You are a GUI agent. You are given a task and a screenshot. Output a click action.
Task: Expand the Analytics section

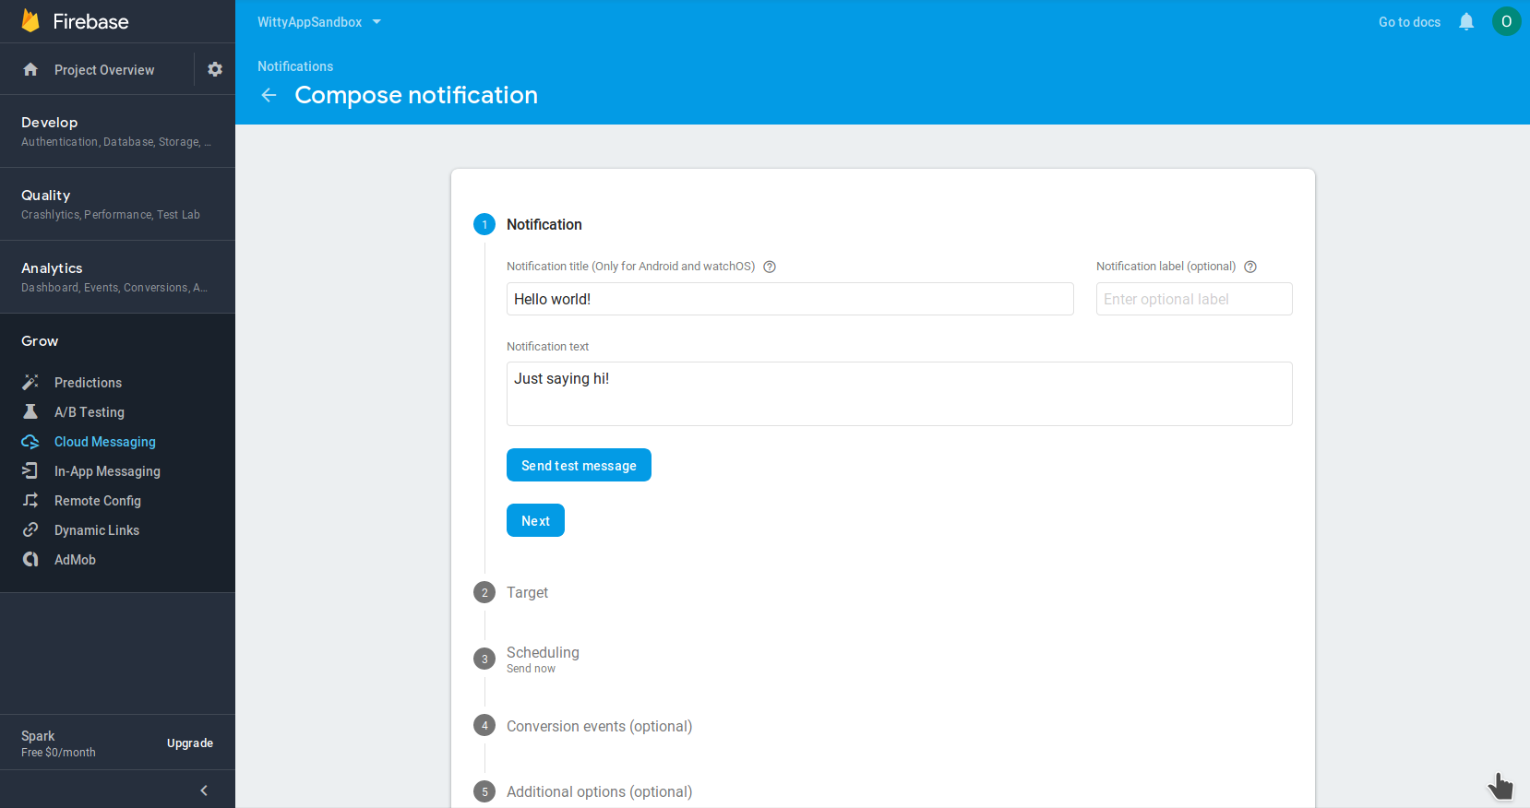click(117, 277)
